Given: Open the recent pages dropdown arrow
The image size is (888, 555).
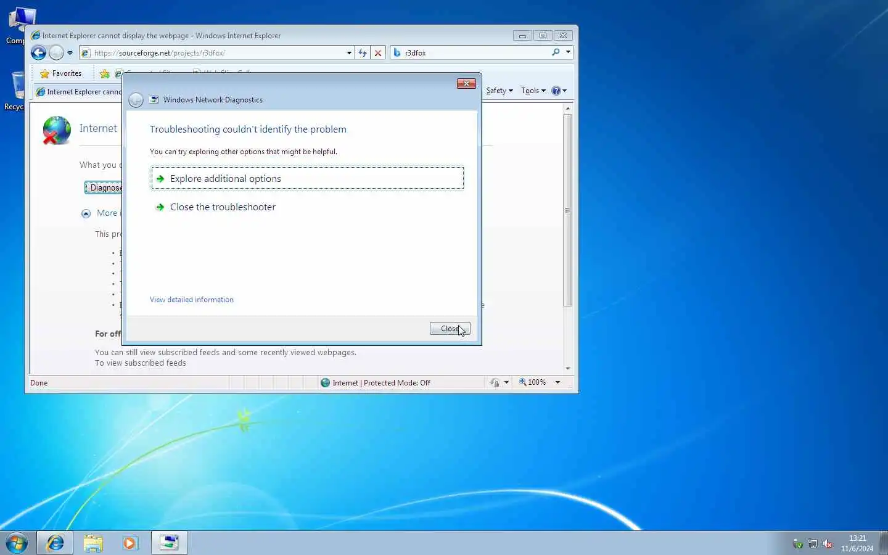Looking at the screenshot, I should 70,53.
